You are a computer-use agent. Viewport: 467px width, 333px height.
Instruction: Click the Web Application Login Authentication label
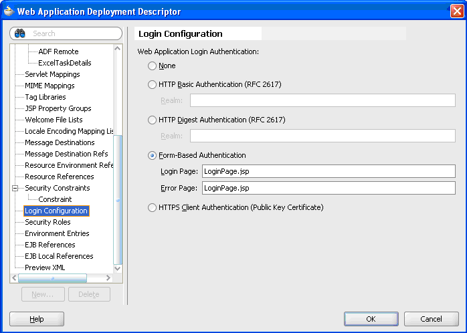[x=198, y=51]
